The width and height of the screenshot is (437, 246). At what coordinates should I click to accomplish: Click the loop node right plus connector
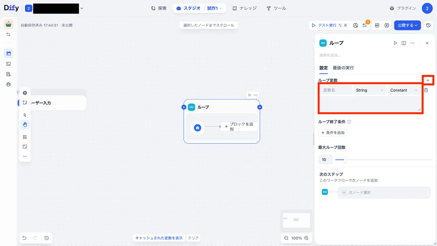(x=260, y=107)
